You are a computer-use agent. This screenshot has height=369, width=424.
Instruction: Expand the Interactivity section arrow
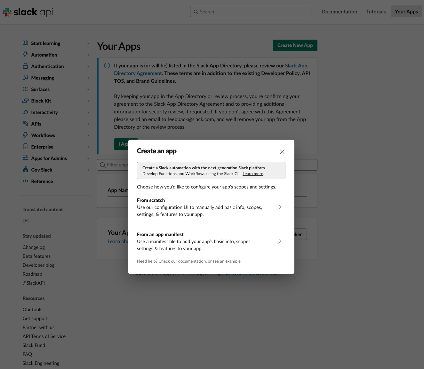[x=88, y=112]
